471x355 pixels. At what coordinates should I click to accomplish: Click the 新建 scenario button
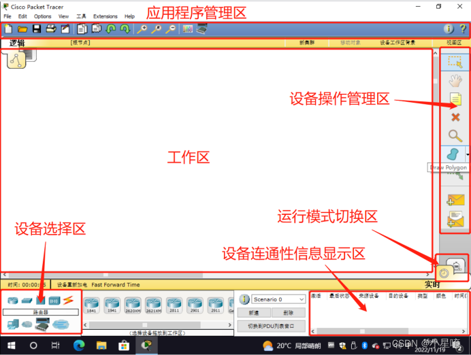(254, 313)
